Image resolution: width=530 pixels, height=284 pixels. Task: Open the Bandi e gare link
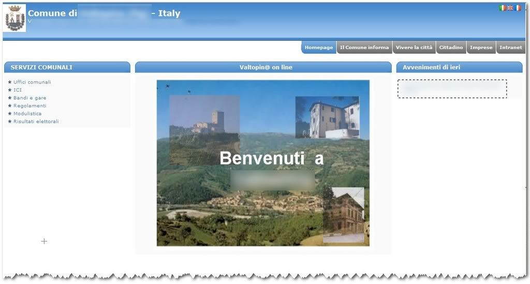[x=30, y=98]
